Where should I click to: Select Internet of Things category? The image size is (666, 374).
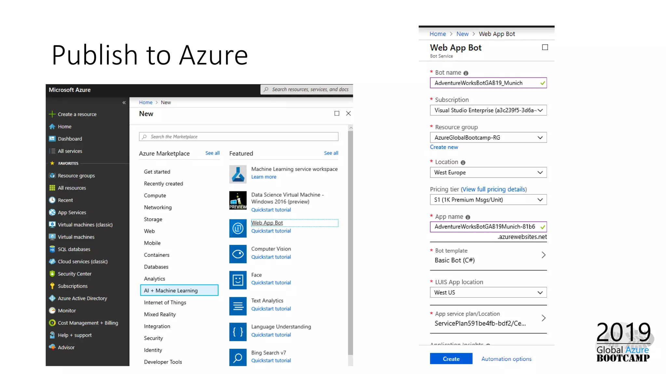click(165, 303)
